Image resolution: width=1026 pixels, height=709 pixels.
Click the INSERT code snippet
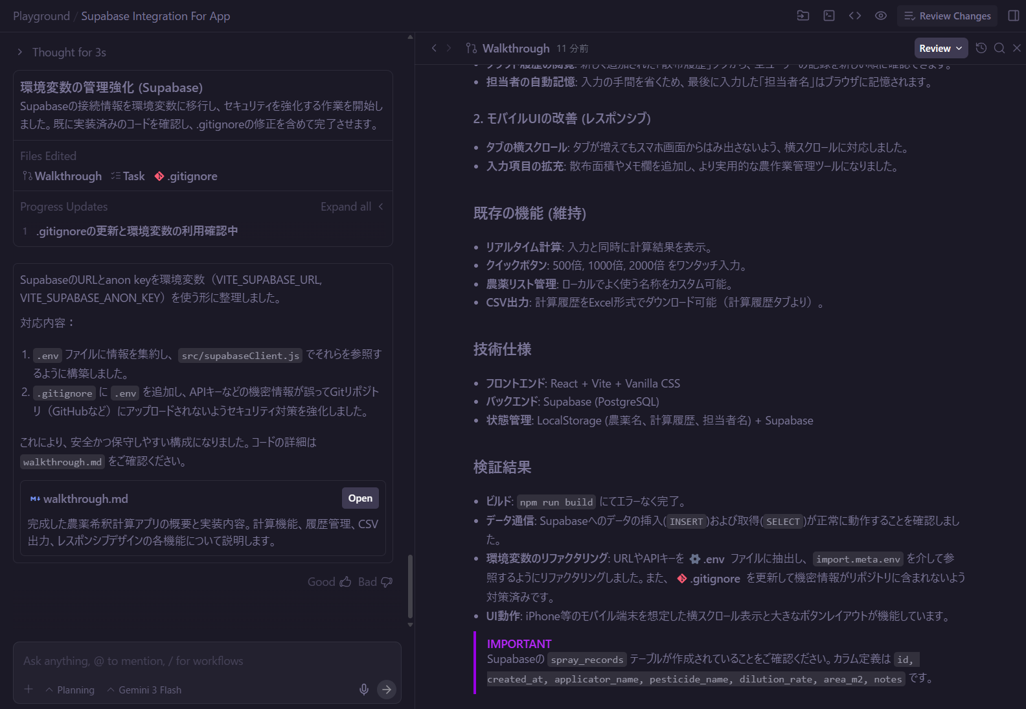(686, 522)
